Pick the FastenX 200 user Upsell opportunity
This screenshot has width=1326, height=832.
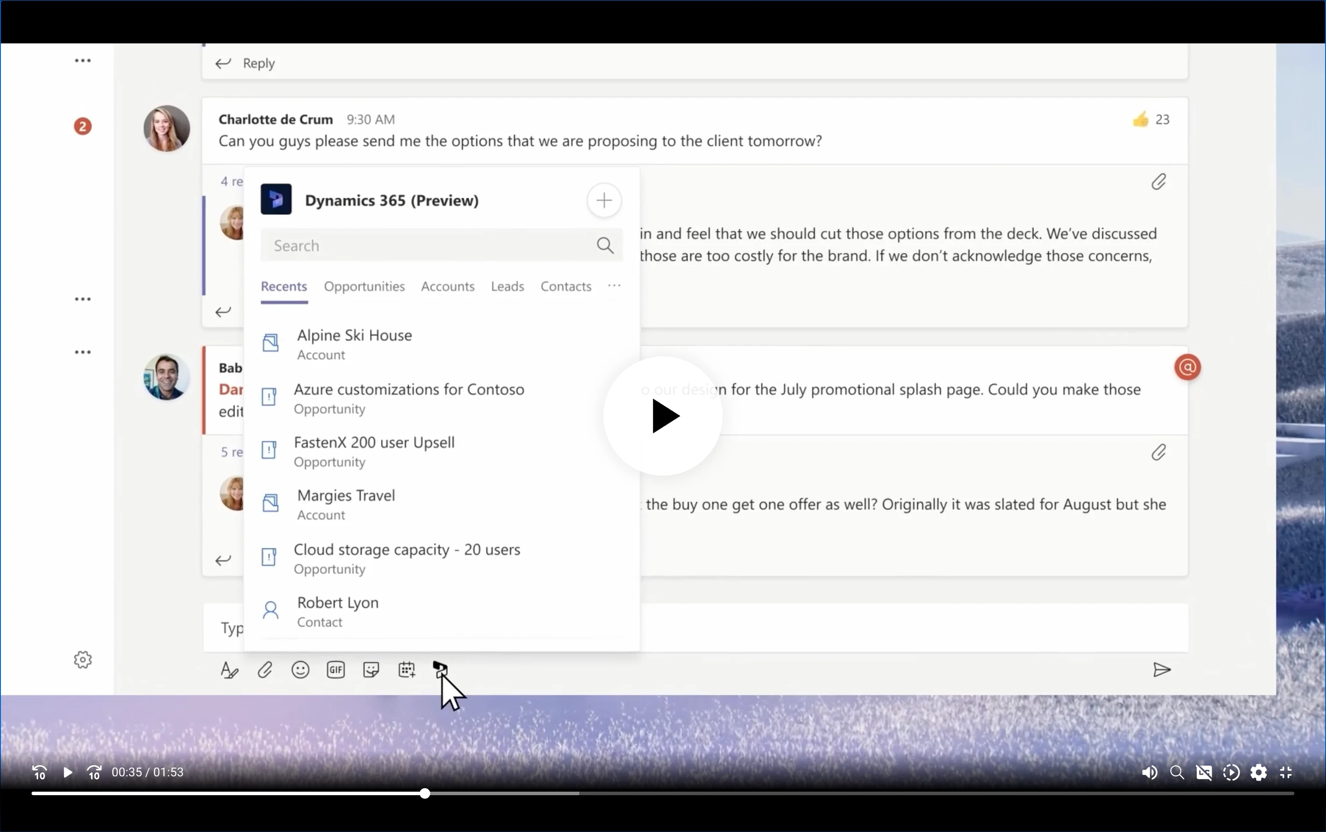442,451
